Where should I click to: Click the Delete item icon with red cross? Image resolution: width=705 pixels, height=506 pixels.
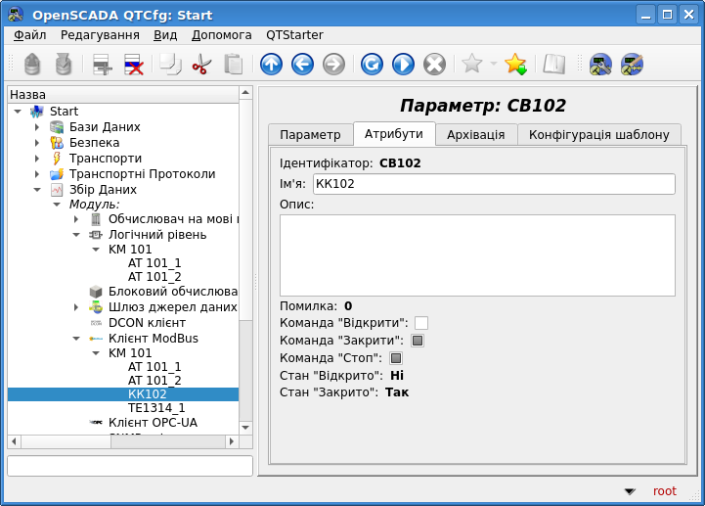(134, 65)
